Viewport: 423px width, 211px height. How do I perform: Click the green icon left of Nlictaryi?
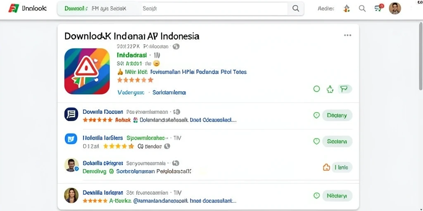[x=316, y=196]
